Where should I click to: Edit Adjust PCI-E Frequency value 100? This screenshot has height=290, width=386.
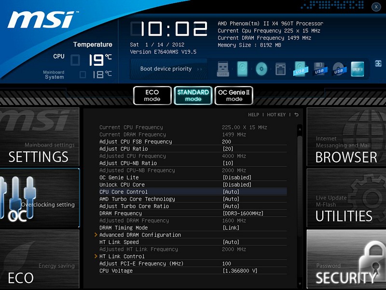click(226, 263)
